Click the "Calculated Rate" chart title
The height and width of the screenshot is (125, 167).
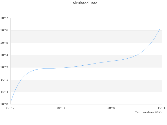tap(84, 3)
